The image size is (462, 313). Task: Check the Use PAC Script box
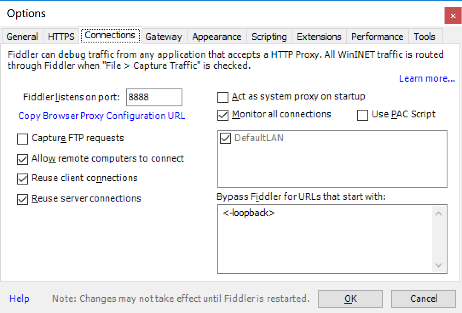tap(362, 115)
